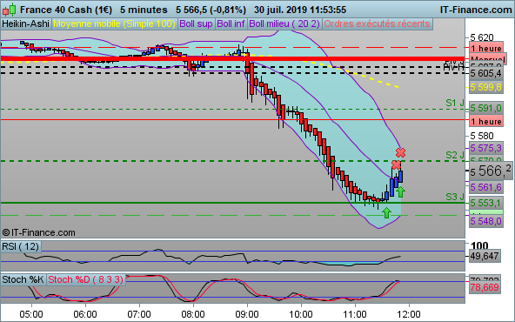The width and height of the screenshot is (515, 322).
Task: Click the 12:00 time axis label
Action: pos(409,314)
